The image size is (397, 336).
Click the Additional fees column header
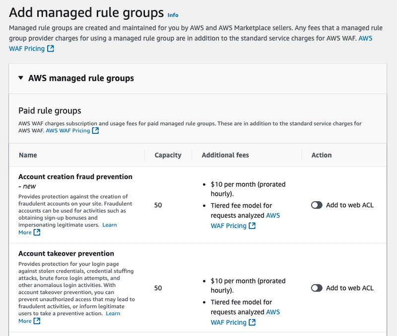[225, 155]
